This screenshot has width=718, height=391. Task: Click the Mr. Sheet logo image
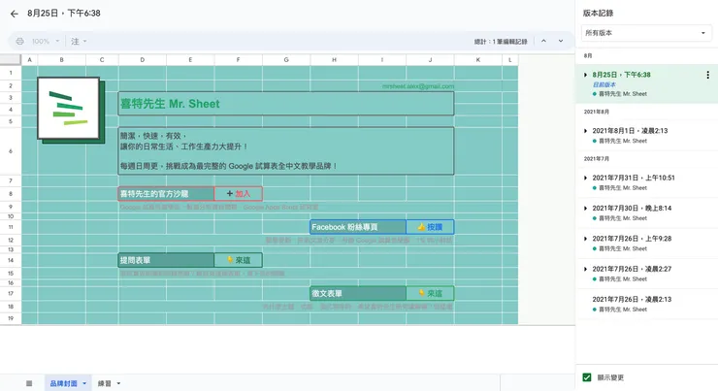pos(71,110)
